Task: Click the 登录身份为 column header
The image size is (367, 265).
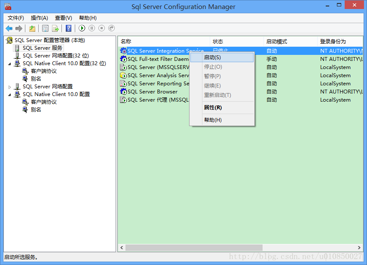Action: point(333,42)
